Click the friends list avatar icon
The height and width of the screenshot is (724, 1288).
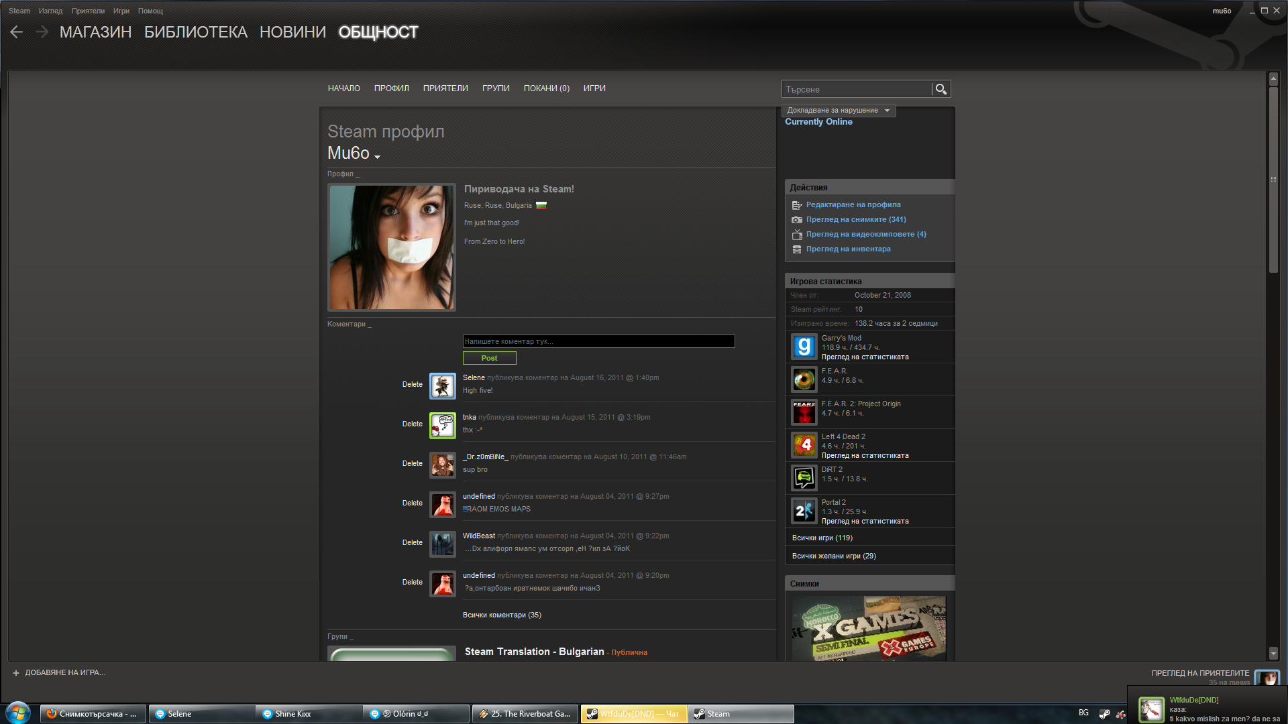coord(1267,677)
